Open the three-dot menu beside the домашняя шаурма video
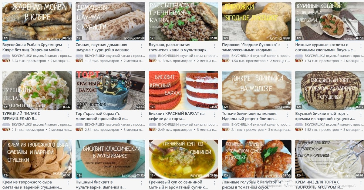Screen dimensions: 364x190 pos(141,45)
